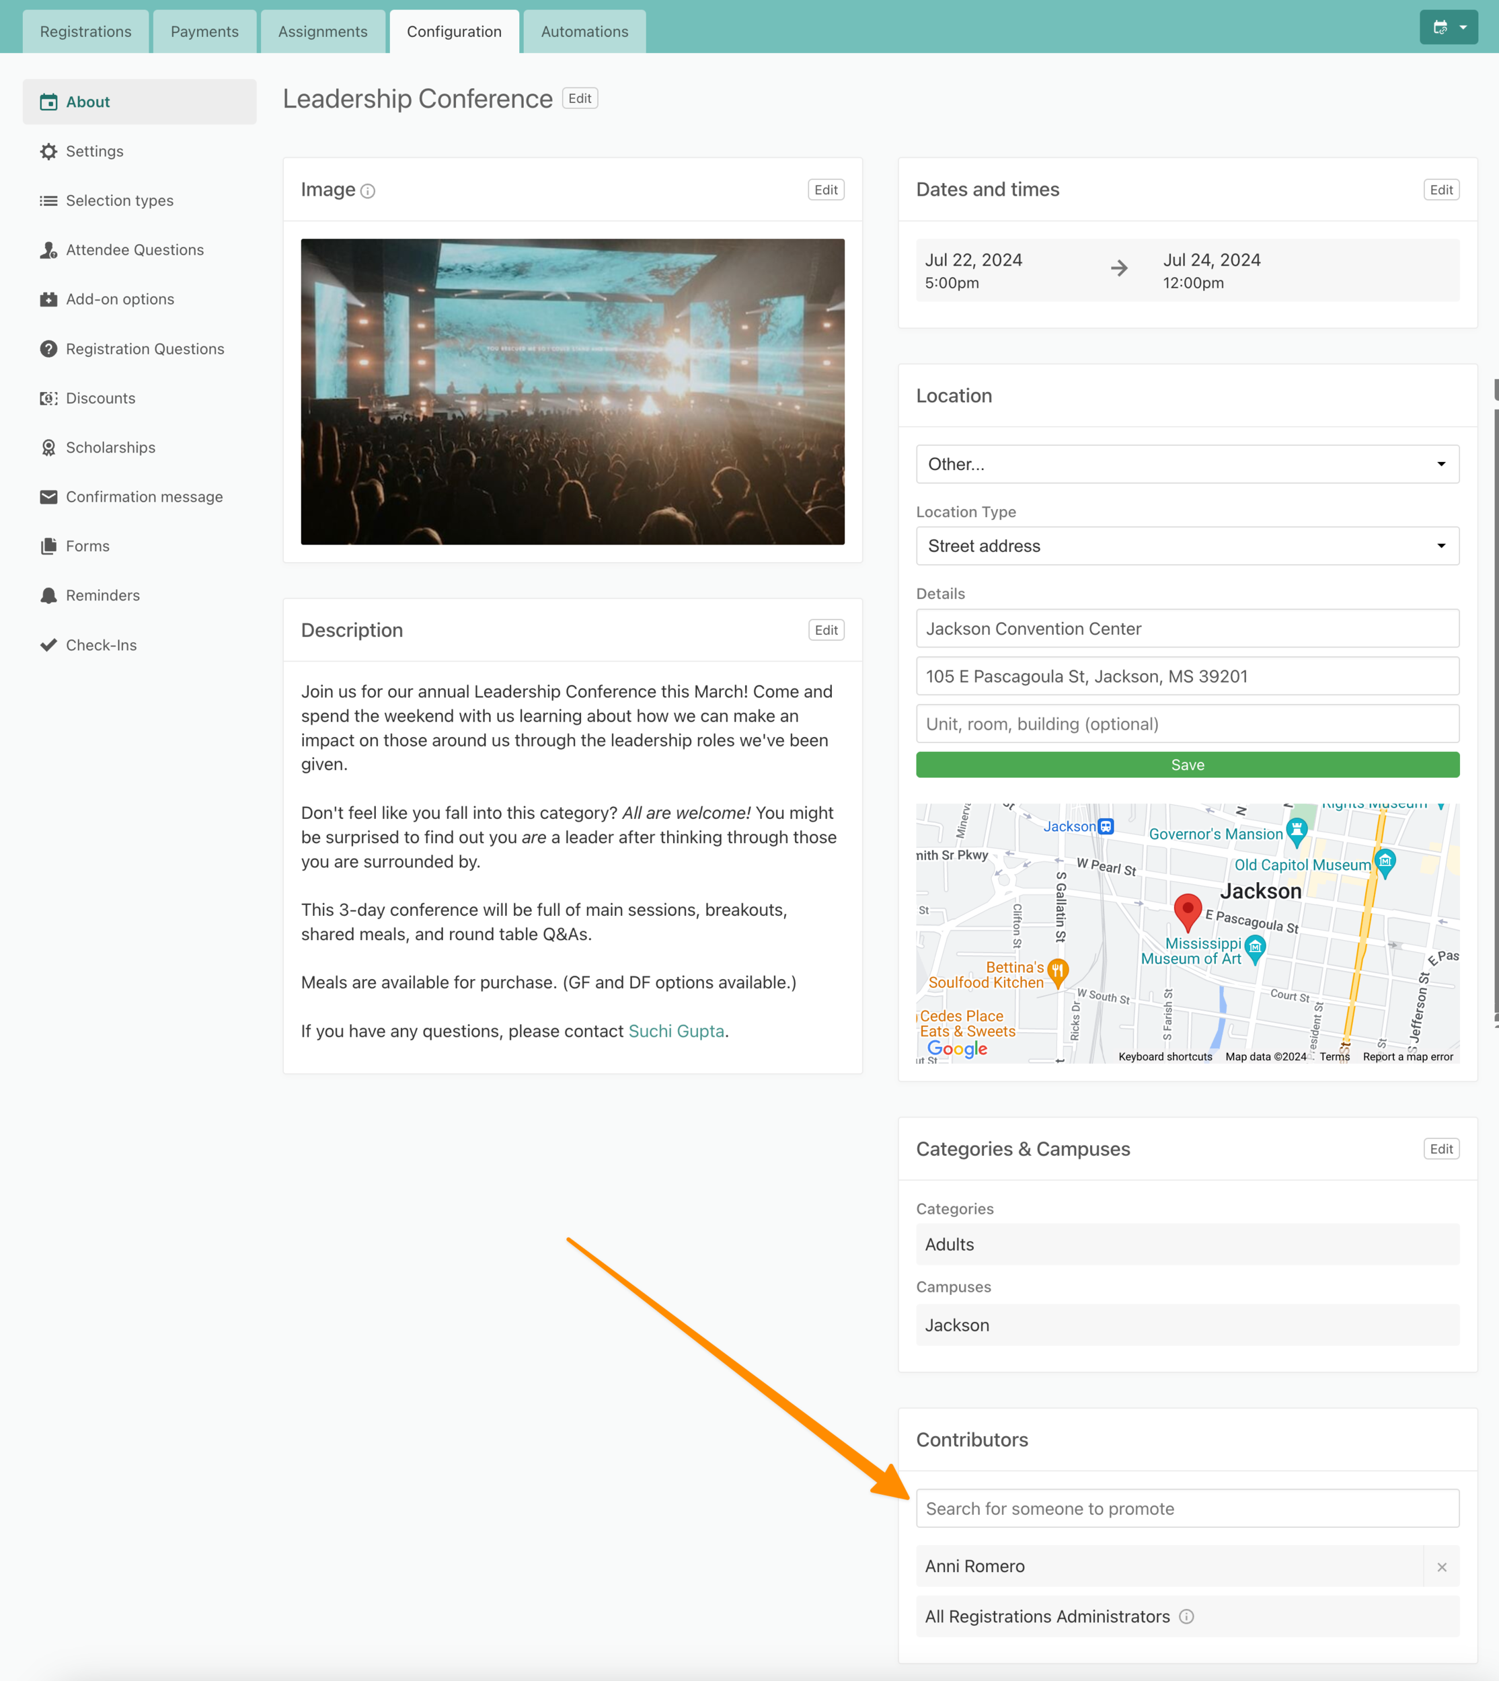Click Edit in the Image panel

tap(826, 190)
